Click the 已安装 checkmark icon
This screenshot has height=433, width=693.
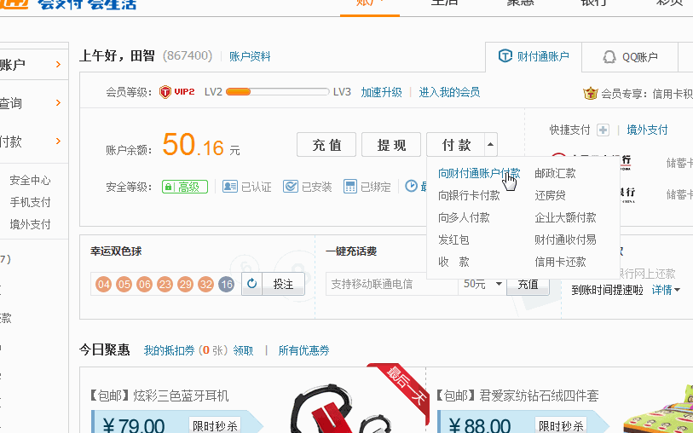pos(291,187)
